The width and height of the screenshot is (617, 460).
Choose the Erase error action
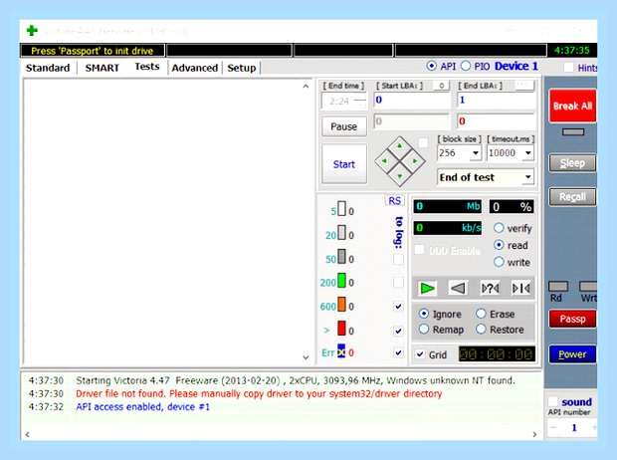click(x=481, y=314)
